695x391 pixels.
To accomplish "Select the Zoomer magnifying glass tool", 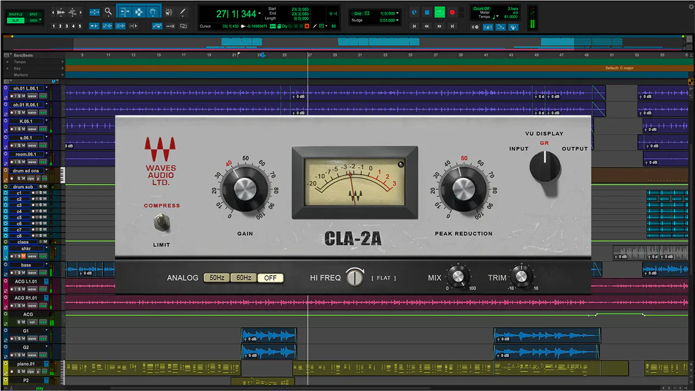I will tap(108, 11).
